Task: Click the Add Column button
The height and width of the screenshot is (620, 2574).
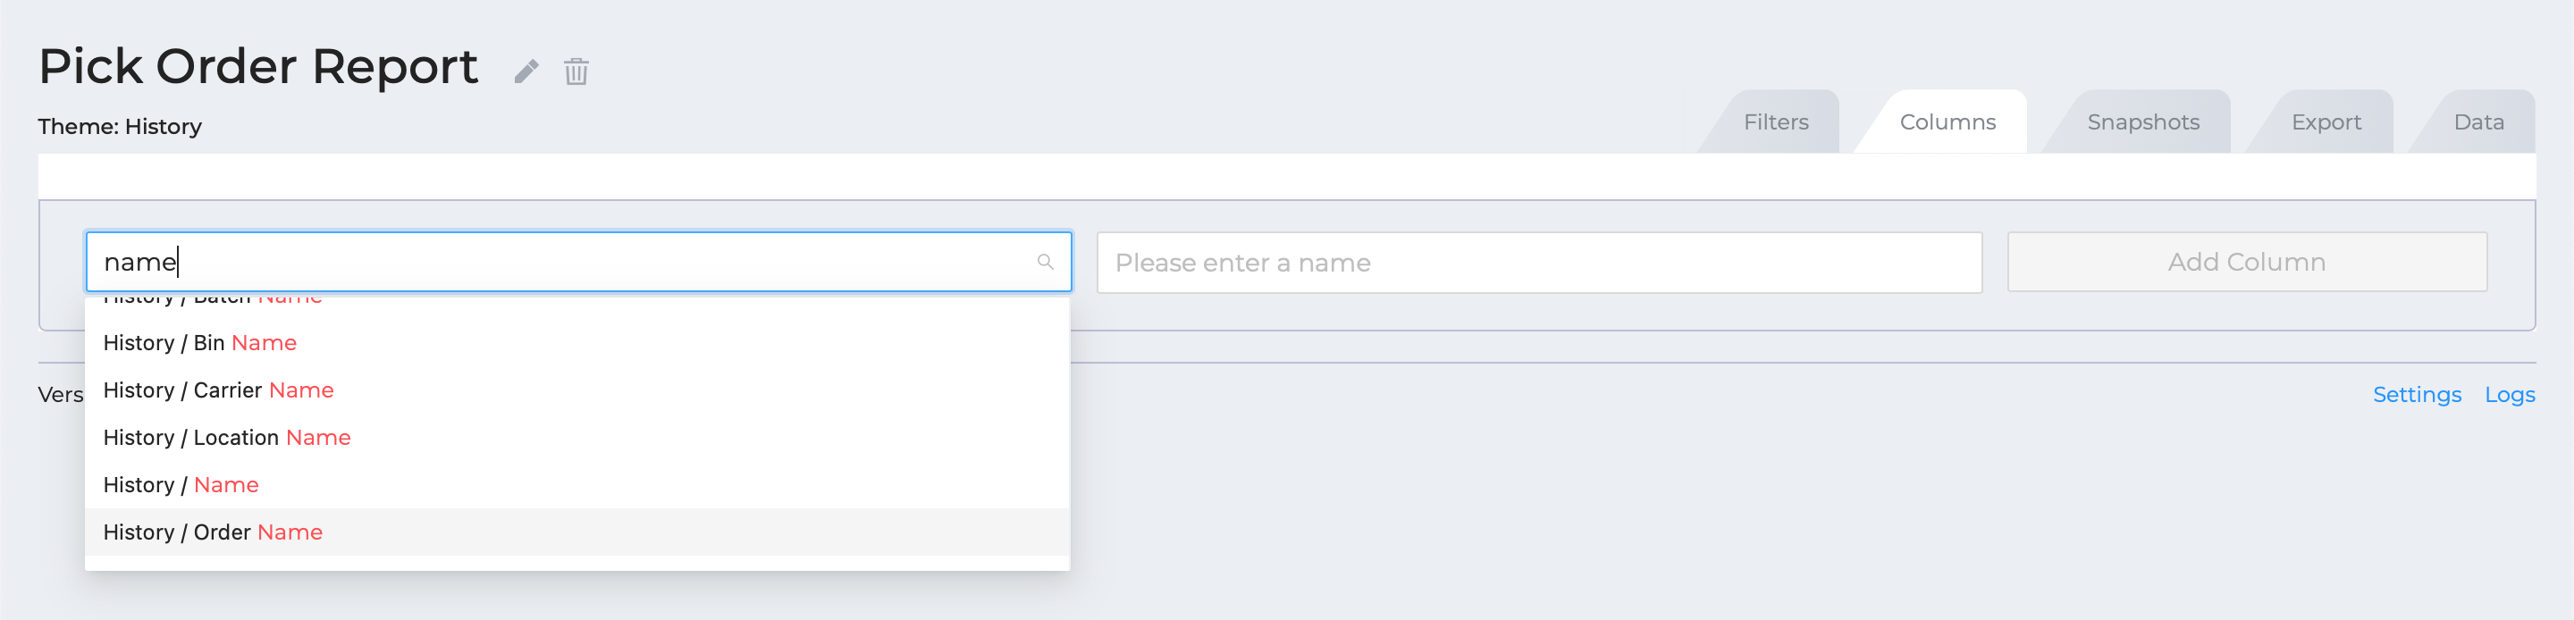Action: 2246,263
